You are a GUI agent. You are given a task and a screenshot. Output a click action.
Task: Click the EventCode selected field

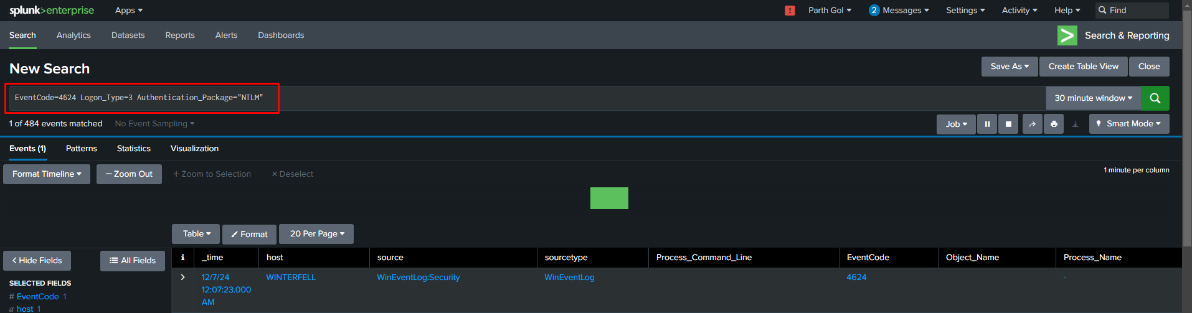pyautogui.click(x=38, y=297)
